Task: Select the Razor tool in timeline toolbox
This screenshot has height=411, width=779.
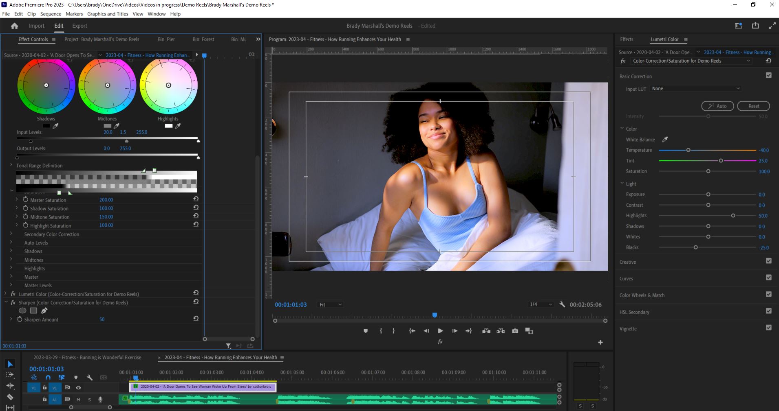Action: [10, 397]
